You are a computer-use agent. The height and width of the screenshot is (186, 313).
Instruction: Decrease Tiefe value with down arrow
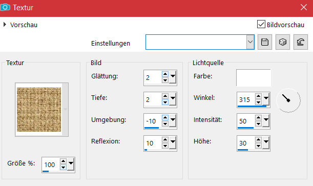tap(165, 102)
